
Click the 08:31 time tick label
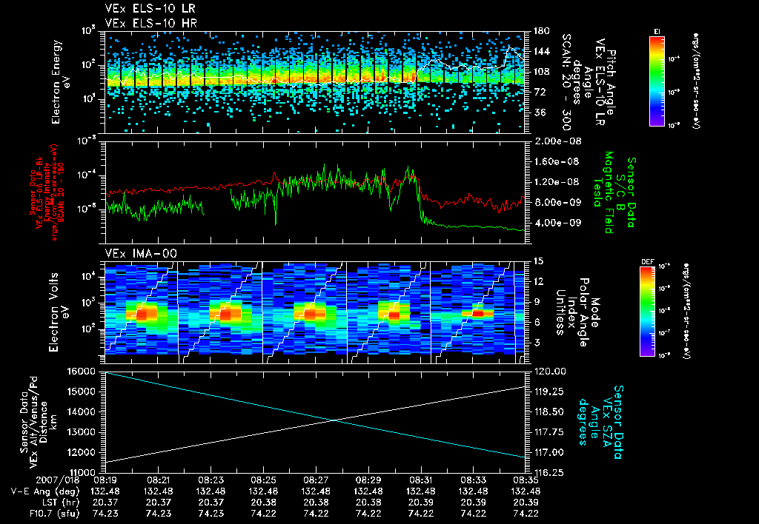click(421, 480)
